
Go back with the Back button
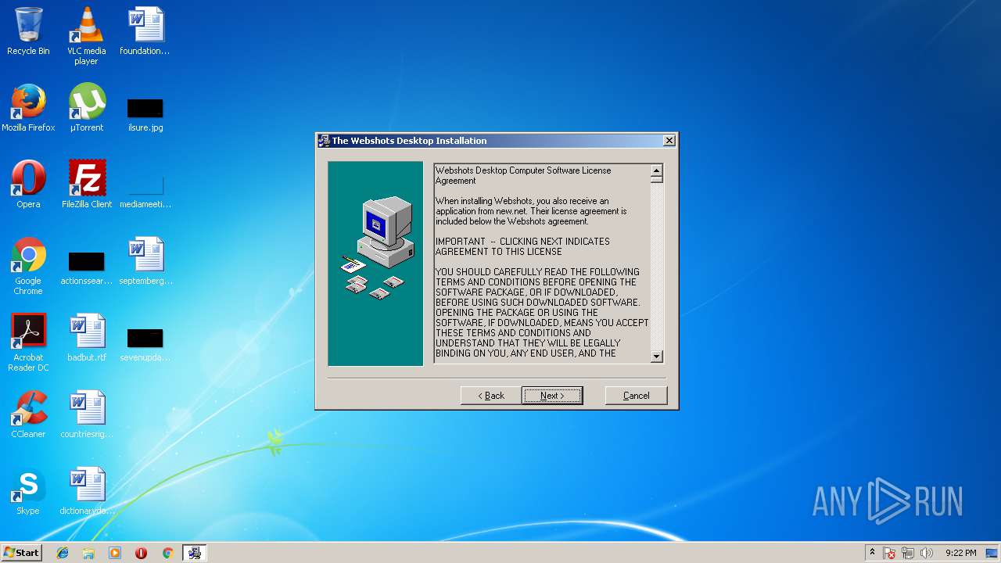click(491, 396)
